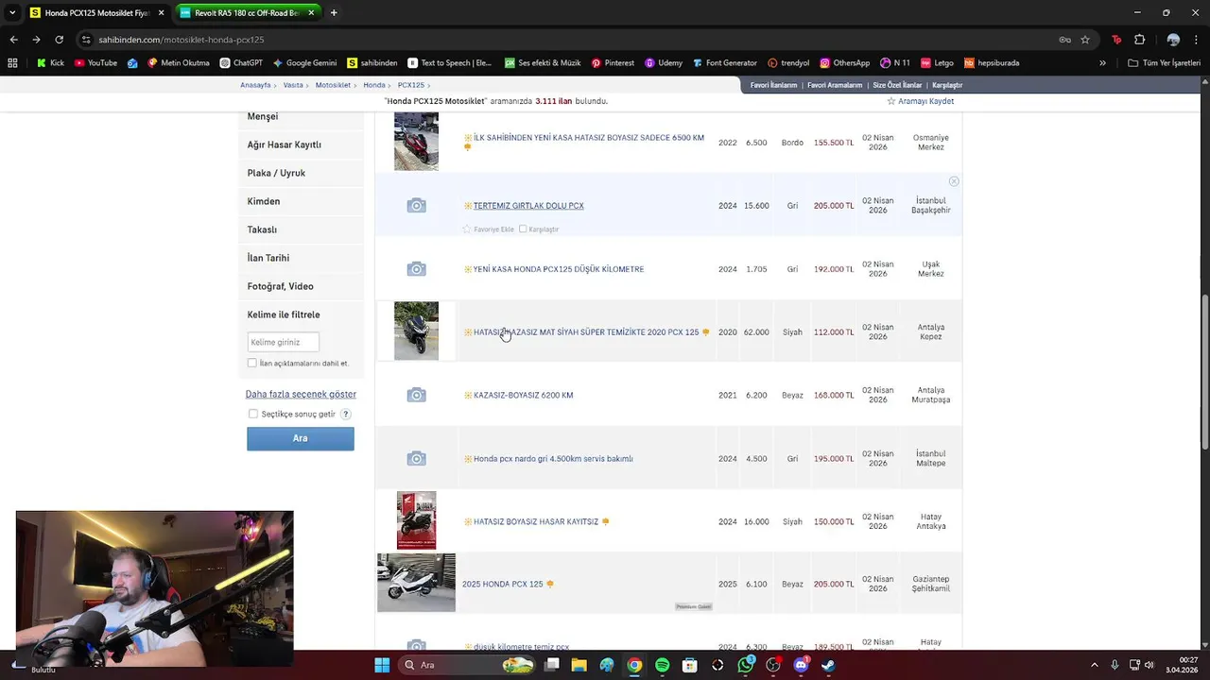This screenshot has height=680, width=1210.
Task: Click the Kelime giriniz input field
Action: [283, 342]
